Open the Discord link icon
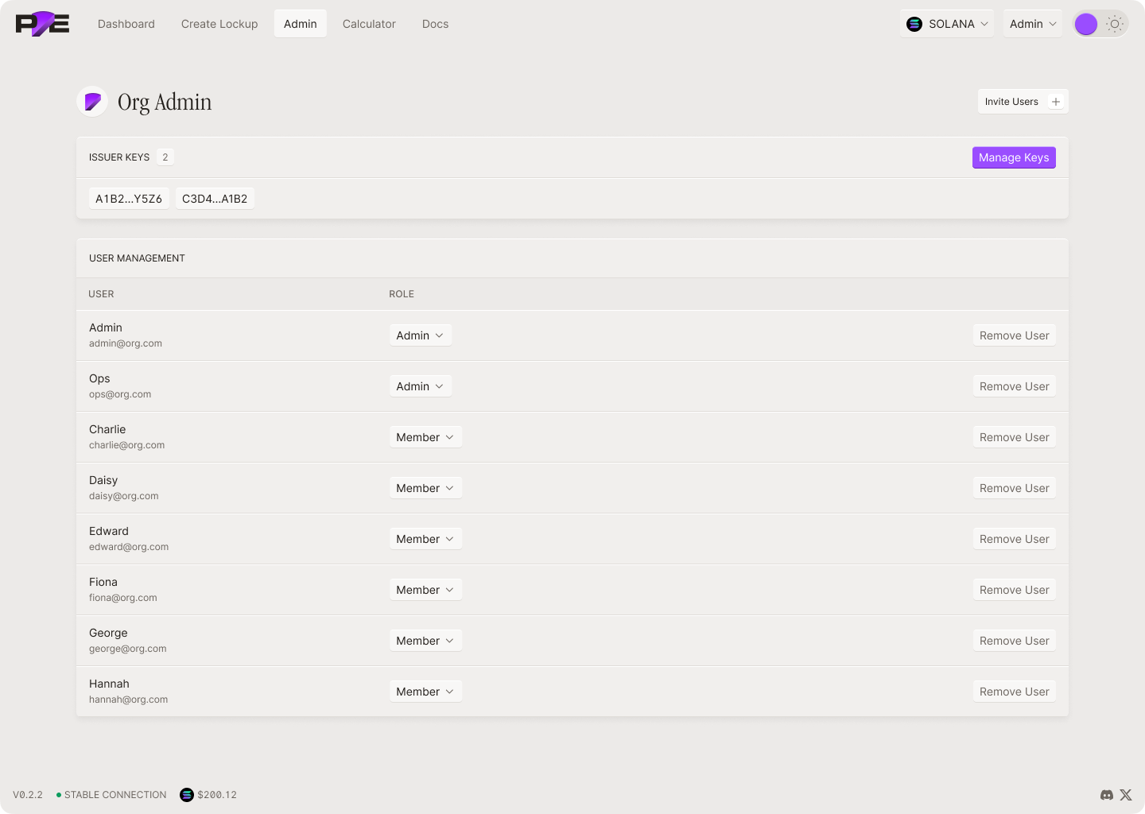The image size is (1145, 814). (1106, 795)
